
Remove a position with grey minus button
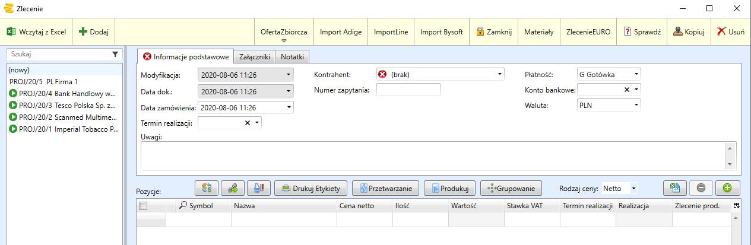click(x=701, y=188)
